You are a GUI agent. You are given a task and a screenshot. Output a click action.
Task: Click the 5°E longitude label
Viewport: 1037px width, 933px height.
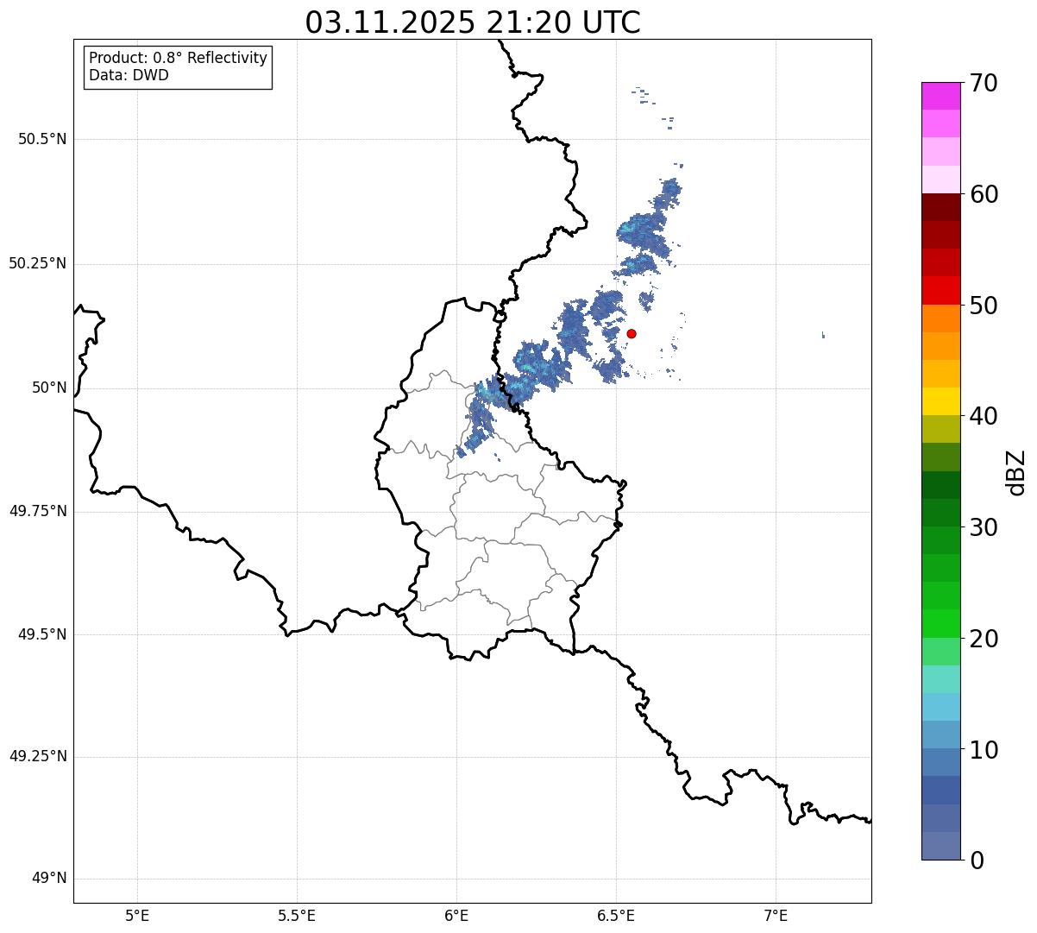[x=137, y=915]
